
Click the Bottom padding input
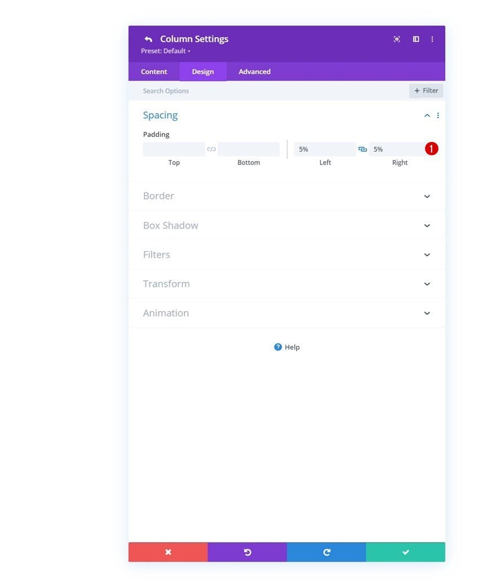249,149
